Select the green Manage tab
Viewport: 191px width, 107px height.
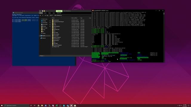pos(59,11)
